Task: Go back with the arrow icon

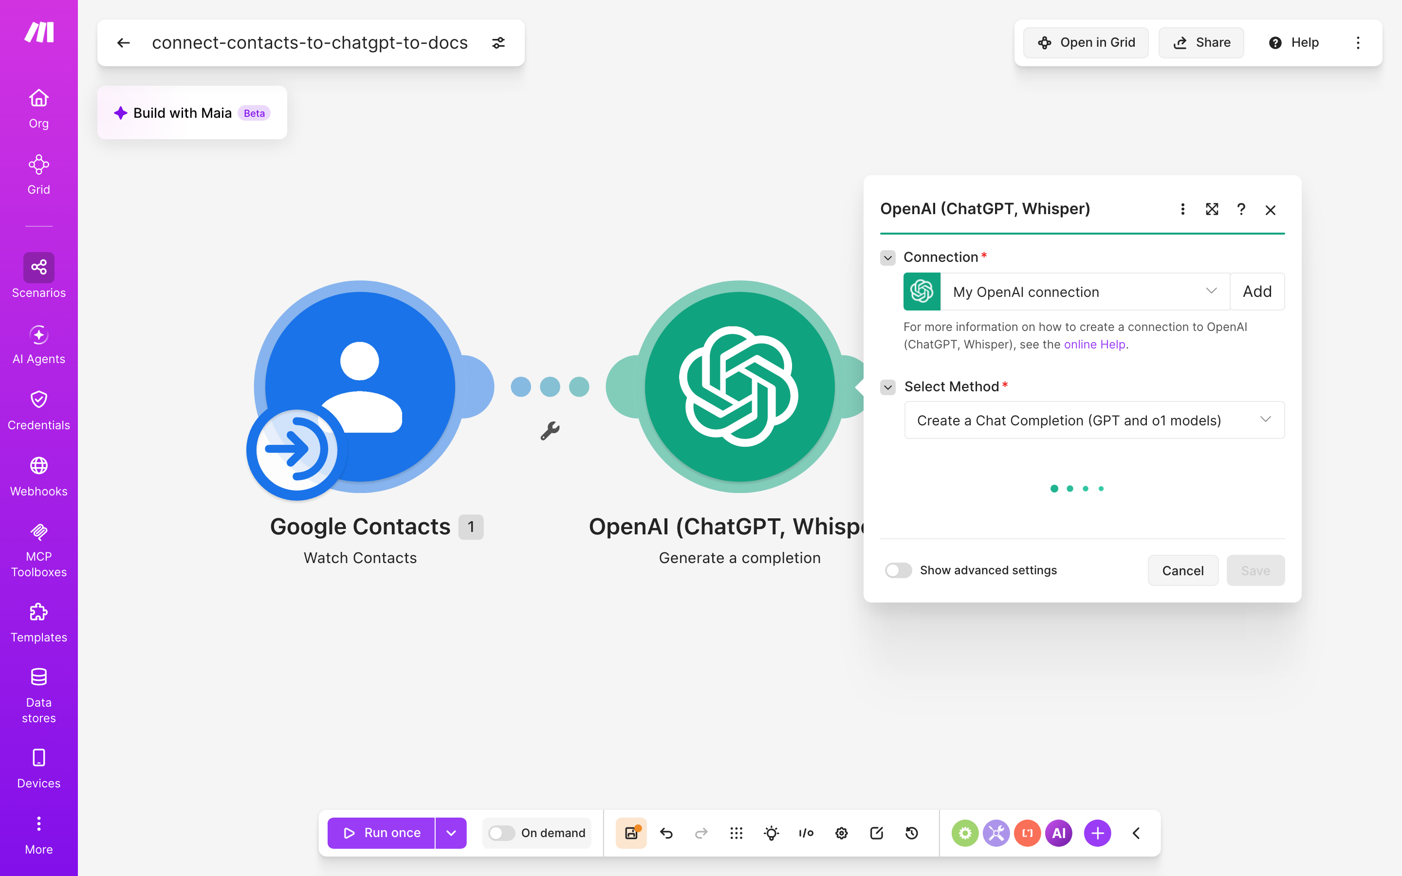Action: pos(123,43)
